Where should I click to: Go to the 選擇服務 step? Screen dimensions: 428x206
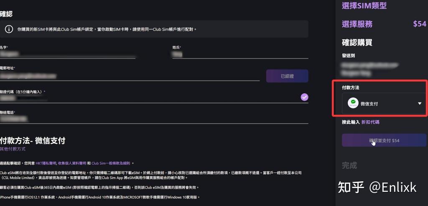(x=357, y=24)
